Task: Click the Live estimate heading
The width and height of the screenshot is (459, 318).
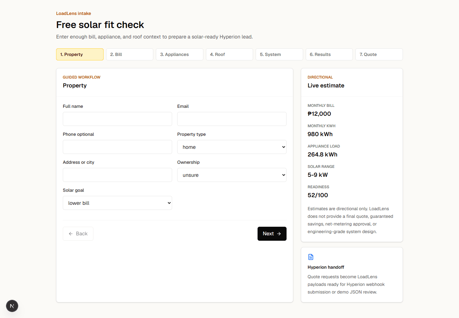Action: (x=326, y=86)
